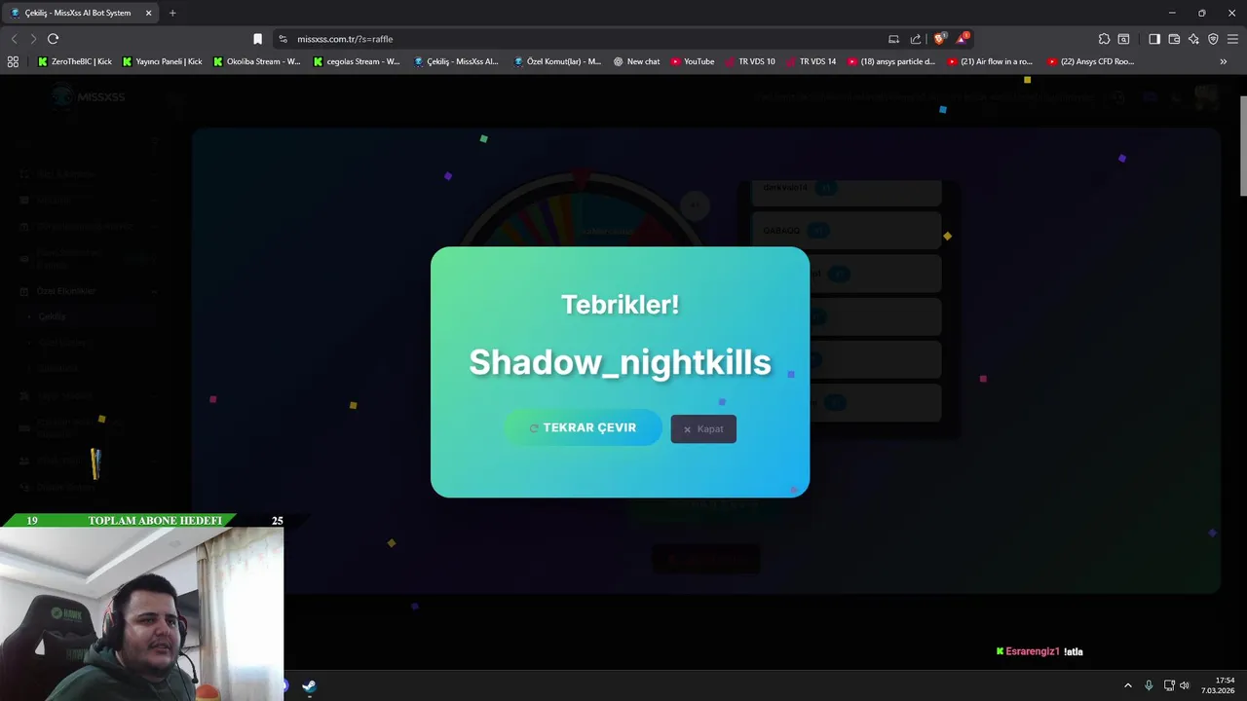Screen dimensions: 1247x701
Task: Expand hidden bookmarks overflow chevron
Action: 1224,61
